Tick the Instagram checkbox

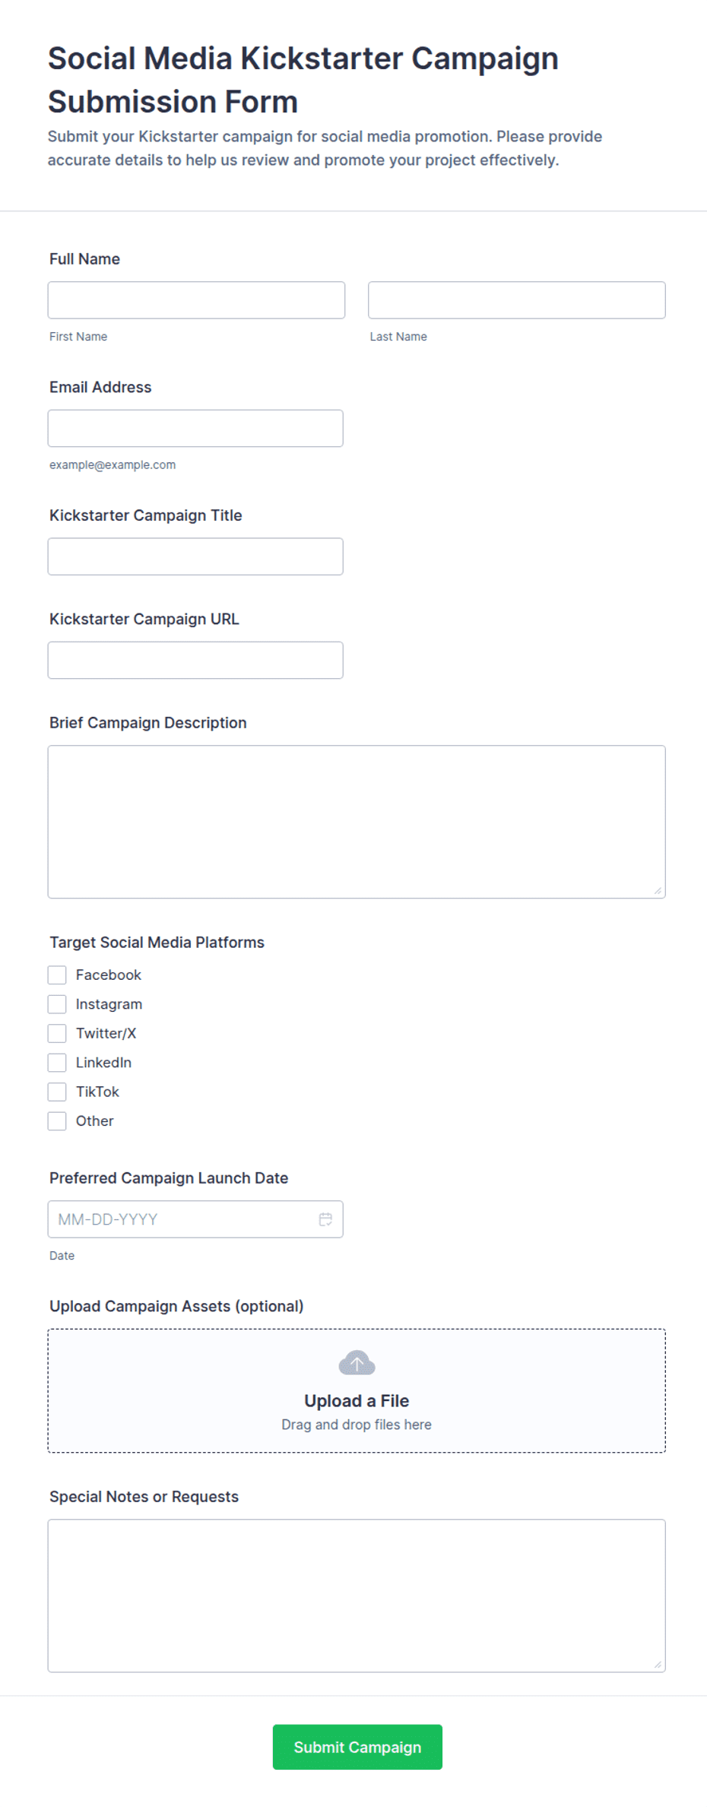coord(57,1004)
